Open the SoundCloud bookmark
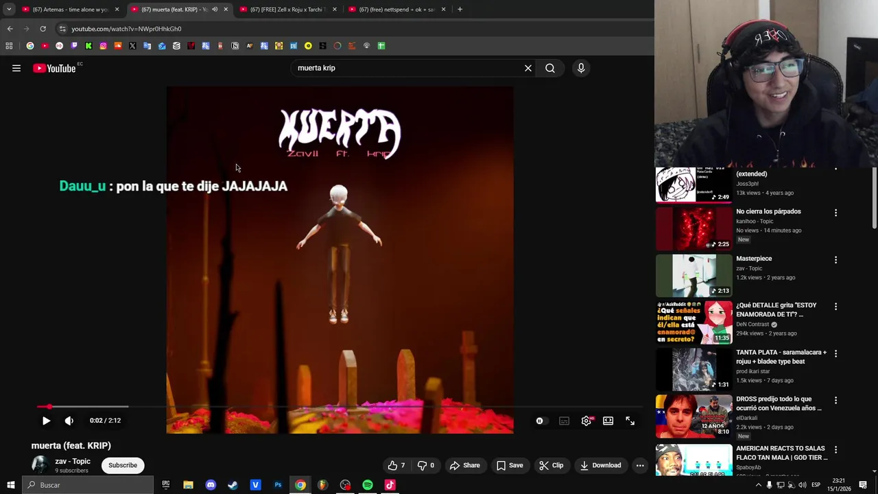878x494 pixels. pos(118,46)
